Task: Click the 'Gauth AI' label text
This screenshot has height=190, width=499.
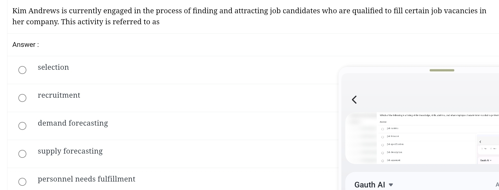Action: click(369, 184)
